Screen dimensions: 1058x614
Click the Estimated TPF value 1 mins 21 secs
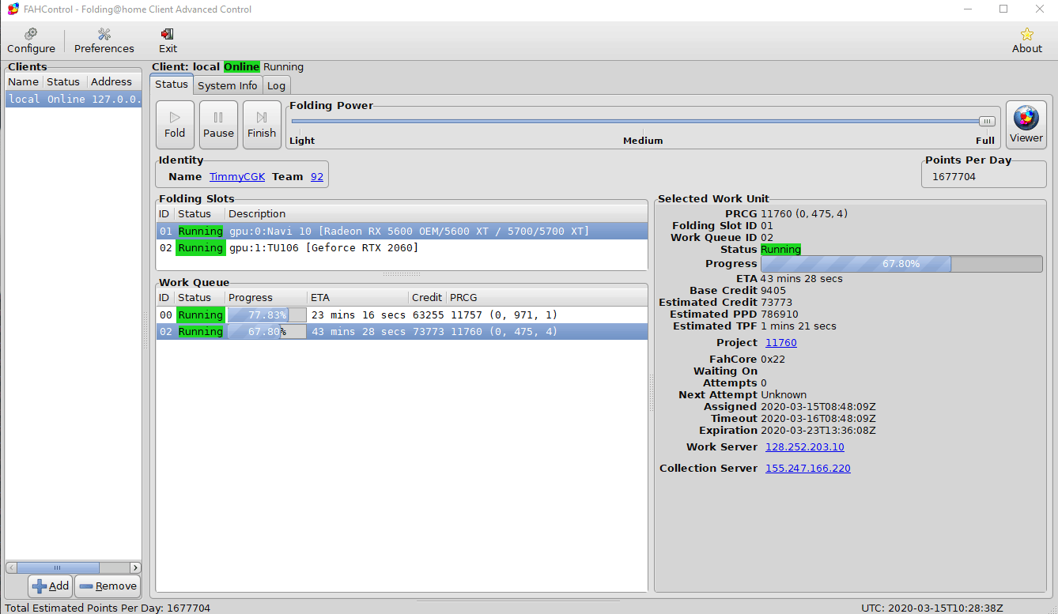click(799, 326)
